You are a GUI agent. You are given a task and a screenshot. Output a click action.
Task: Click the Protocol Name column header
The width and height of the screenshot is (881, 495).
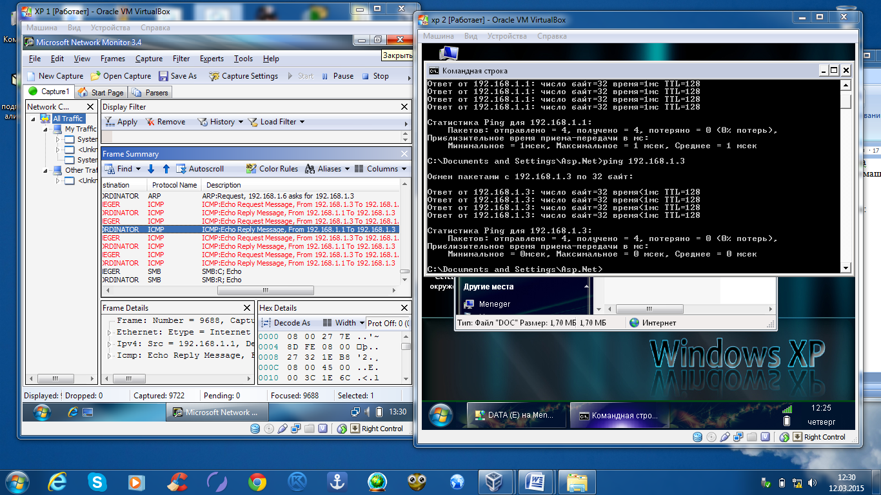pyautogui.click(x=174, y=185)
